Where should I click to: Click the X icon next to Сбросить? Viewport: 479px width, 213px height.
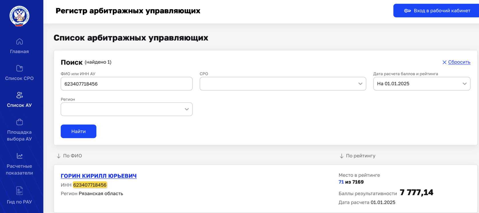click(x=444, y=62)
